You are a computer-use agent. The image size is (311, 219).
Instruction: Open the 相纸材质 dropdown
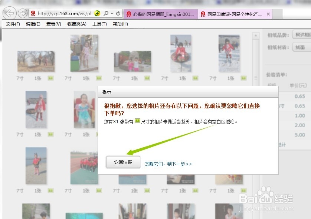click(x=301, y=47)
